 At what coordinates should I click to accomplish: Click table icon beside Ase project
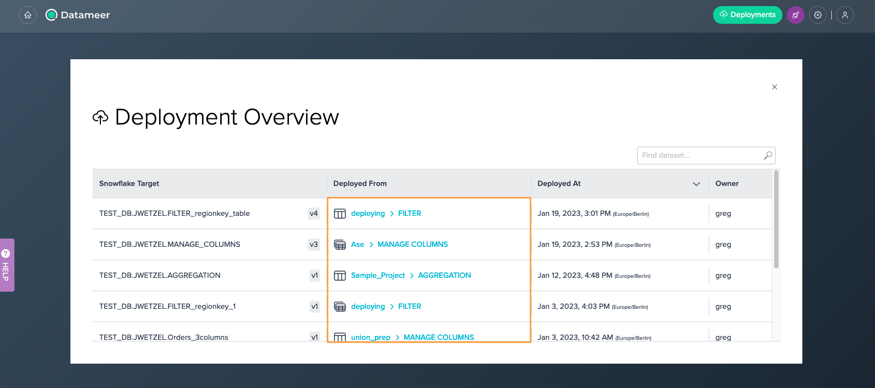[x=340, y=245]
